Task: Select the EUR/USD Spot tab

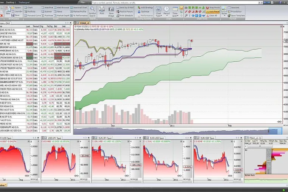Action: (x=155, y=138)
